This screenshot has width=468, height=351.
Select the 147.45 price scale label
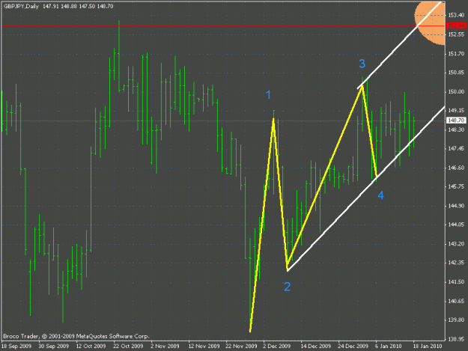456,148
